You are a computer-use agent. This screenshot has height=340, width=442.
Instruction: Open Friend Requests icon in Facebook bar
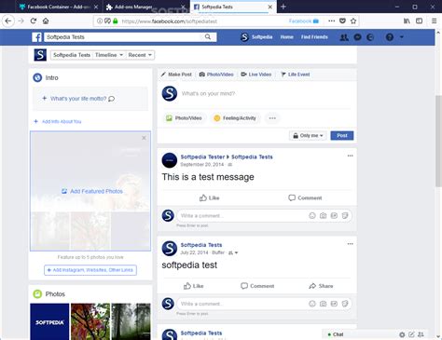344,37
